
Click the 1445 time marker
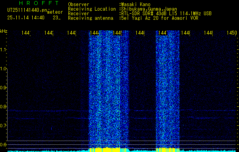117,33
